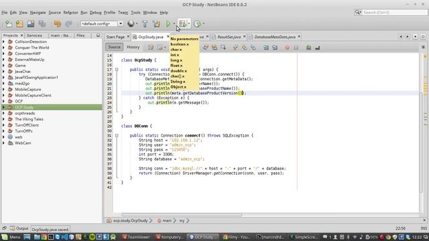Open the Refactor menu
The width and height of the screenshot is (429, 241).
pos(70,13)
